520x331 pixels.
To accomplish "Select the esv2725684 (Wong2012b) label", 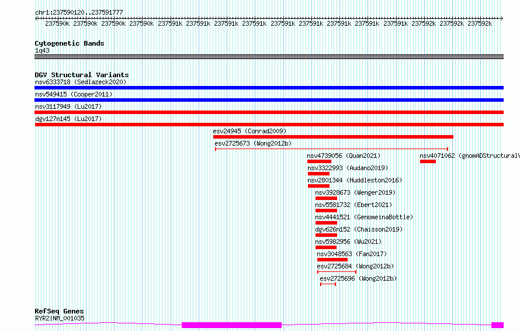I will (x=355, y=266).
